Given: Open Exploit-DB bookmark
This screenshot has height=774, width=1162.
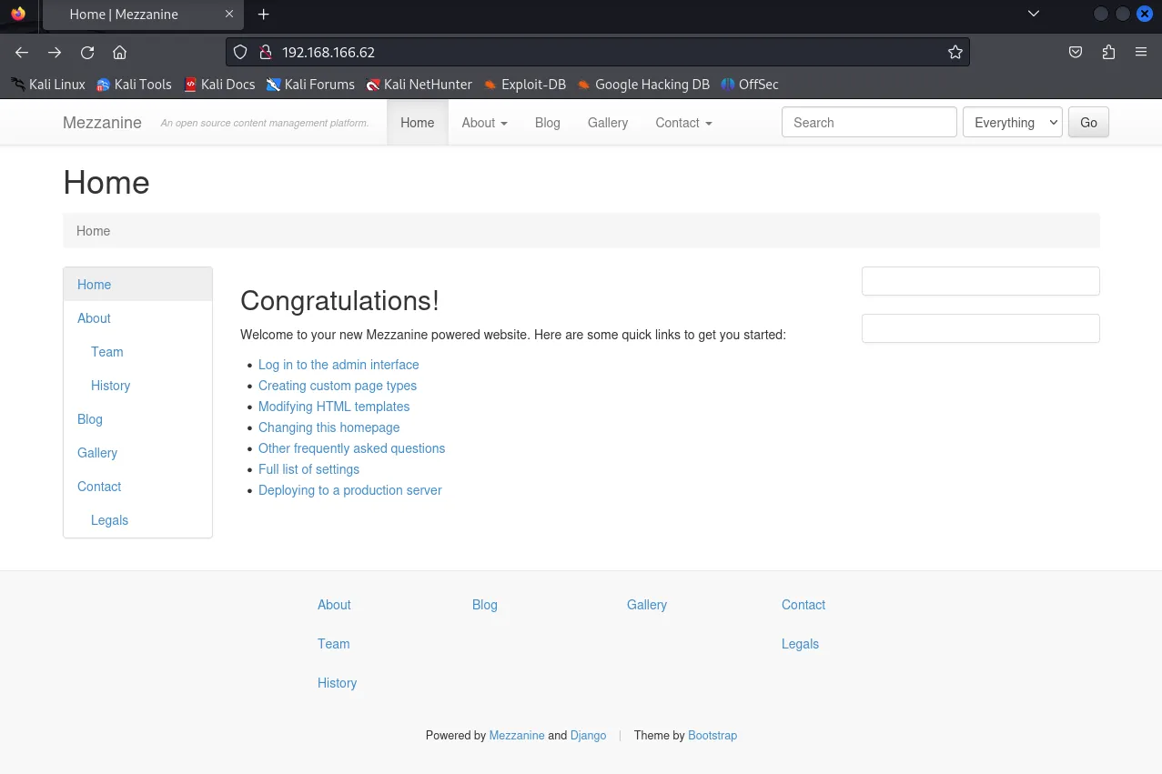Looking at the screenshot, I should pos(525,85).
